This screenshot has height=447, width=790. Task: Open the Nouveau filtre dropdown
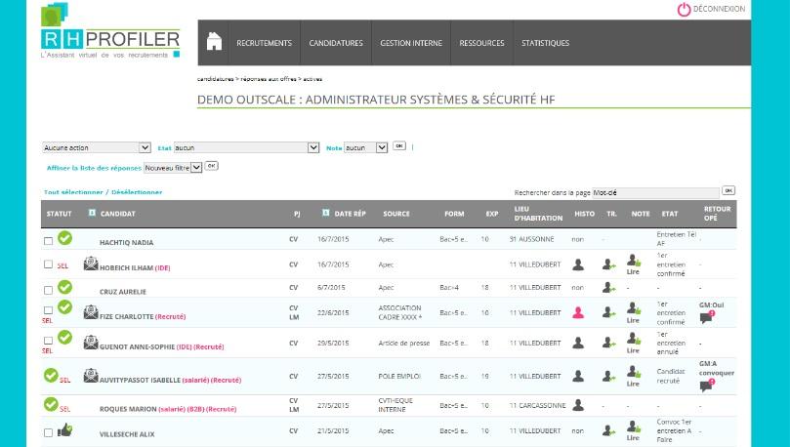173,168
